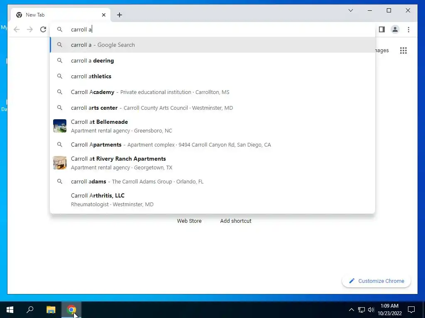Image resolution: width=425 pixels, height=318 pixels.
Task: Click the Carroll at Bellemeade thumbnail image
Action: coord(60,126)
